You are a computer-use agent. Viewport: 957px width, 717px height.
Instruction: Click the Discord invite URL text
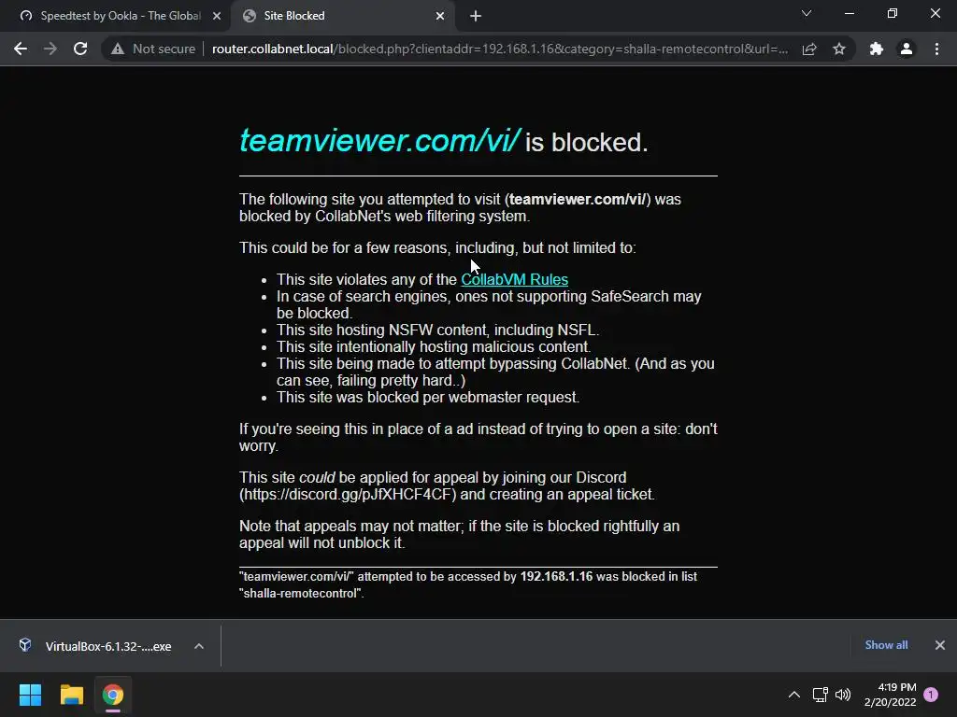348,495
